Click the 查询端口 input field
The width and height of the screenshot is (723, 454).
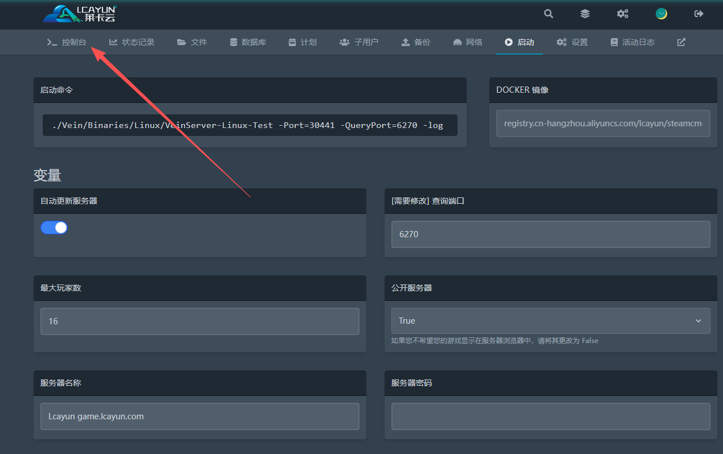pyautogui.click(x=550, y=234)
